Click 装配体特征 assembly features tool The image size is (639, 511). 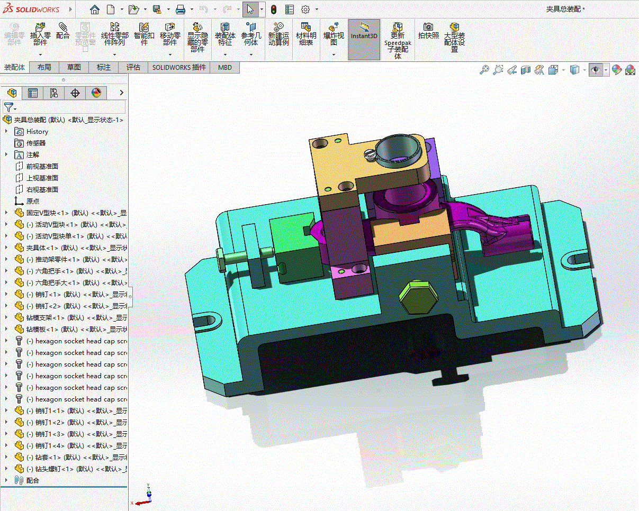tap(225, 34)
